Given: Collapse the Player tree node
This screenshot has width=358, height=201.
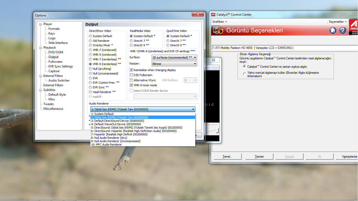Looking at the screenshot, I should coord(41,24).
